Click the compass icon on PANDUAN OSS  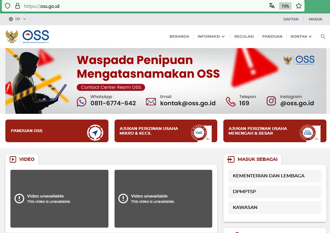click(95, 132)
